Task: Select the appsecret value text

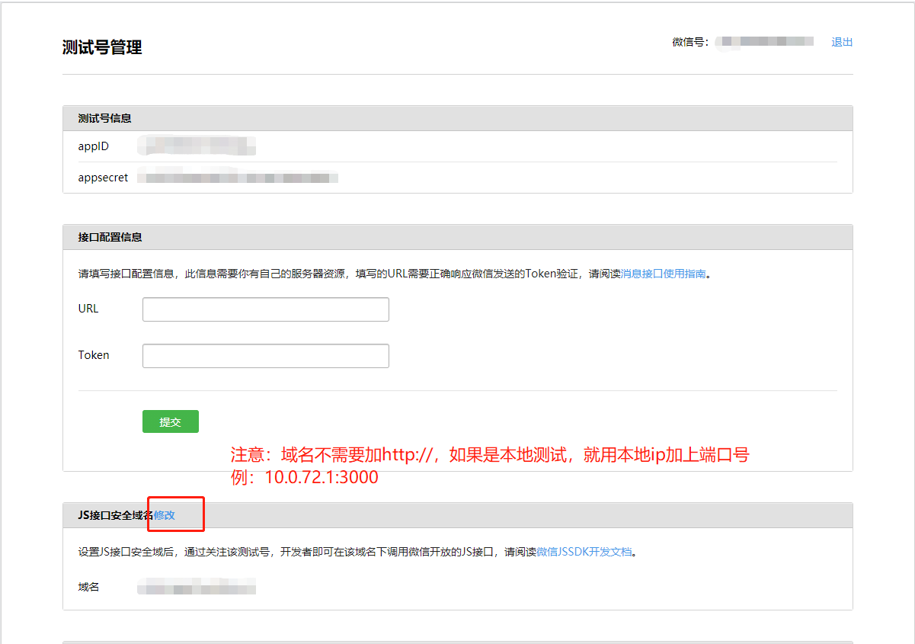Action: [x=236, y=178]
